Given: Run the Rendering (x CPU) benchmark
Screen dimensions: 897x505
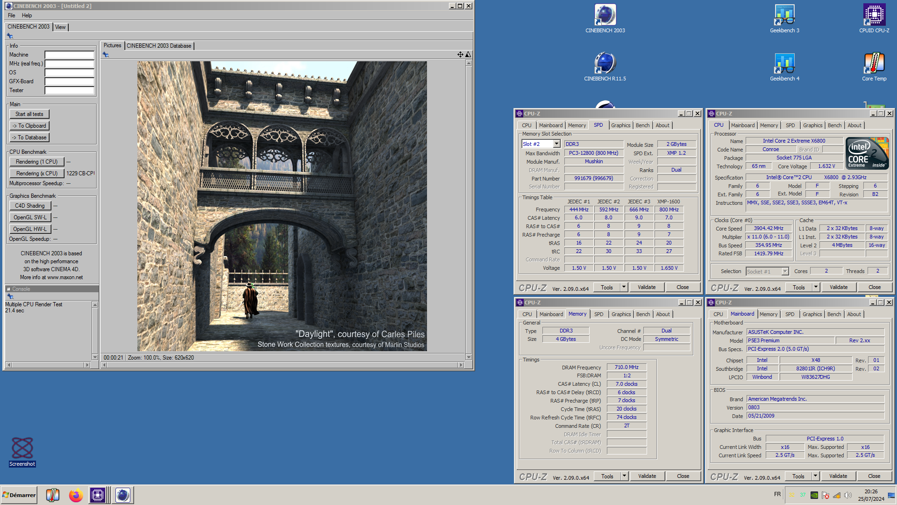Looking at the screenshot, I should point(37,173).
